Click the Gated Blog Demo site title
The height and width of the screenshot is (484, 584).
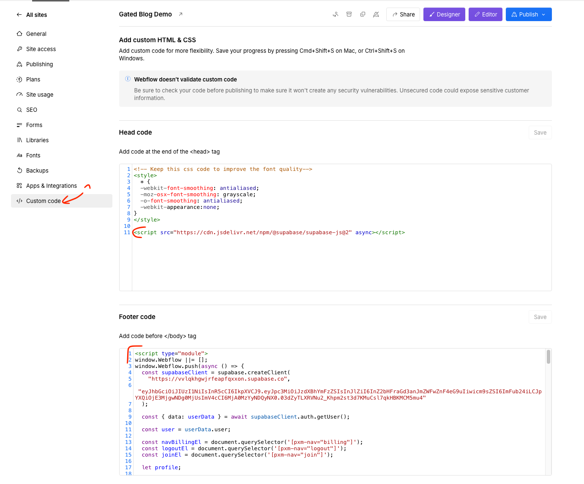click(x=145, y=14)
